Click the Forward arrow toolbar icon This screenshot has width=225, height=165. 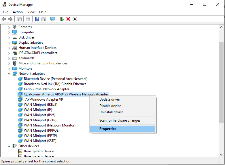[10, 19]
